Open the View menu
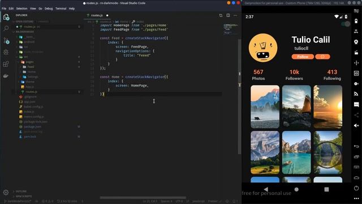The width and height of the screenshot is (362, 204). pyautogui.click(x=33, y=8)
